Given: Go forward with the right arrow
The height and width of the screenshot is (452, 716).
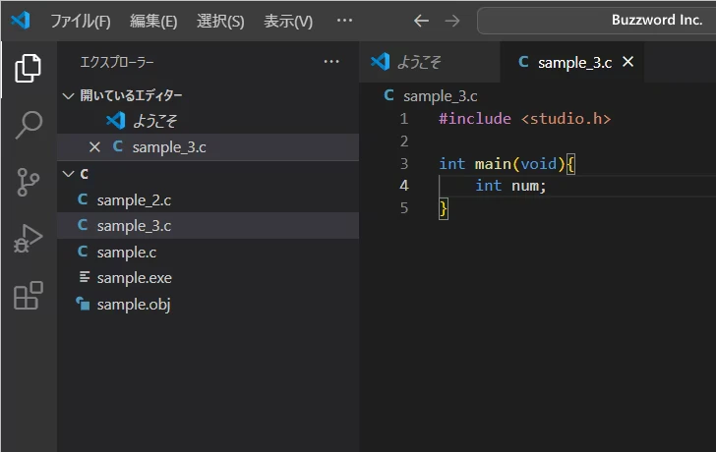Looking at the screenshot, I should [x=452, y=21].
